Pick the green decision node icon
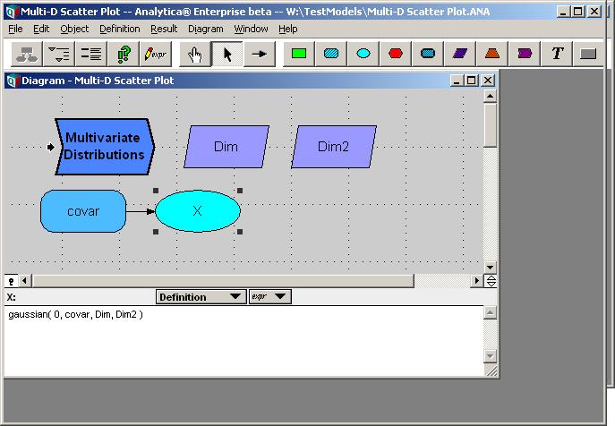This screenshot has height=426, width=615. coord(299,54)
